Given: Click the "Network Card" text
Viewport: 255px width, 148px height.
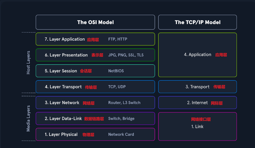Looking at the screenshot, I should pyautogui.click(x=121, y=134).
